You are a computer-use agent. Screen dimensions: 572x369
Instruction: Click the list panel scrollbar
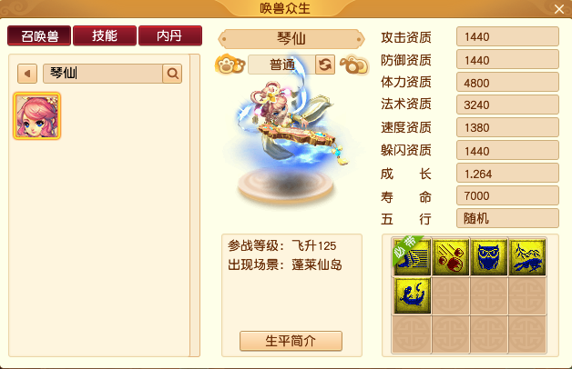pos(195,205)
